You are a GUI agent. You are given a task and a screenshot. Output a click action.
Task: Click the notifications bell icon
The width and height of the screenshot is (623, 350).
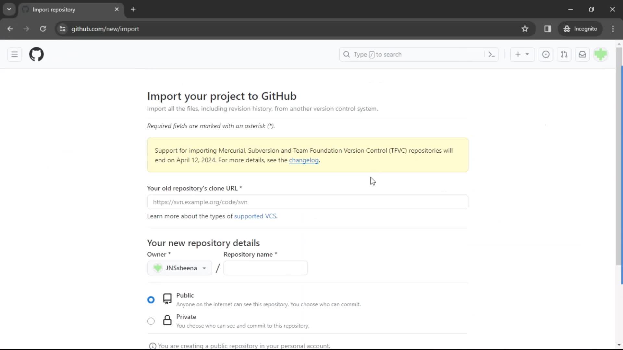tap(583, 54)
